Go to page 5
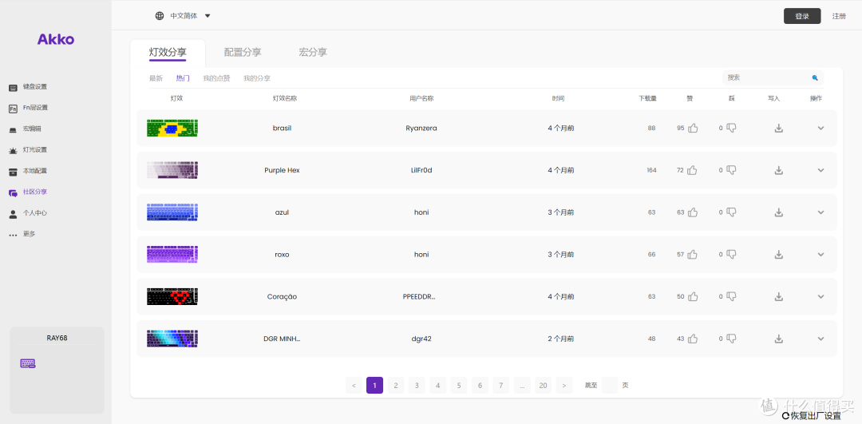The image size is (862, 424). click(458, 386)
